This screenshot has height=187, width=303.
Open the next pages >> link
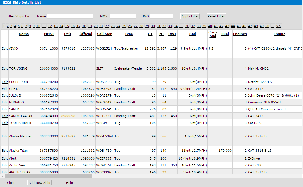(278, 26)
